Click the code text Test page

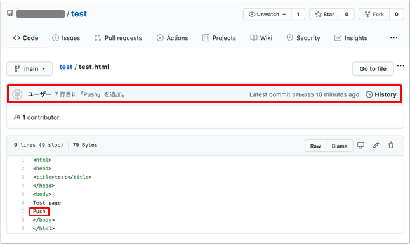(x=47, y=203)
